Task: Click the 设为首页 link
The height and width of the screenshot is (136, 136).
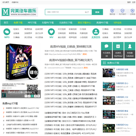Action: (6, 2)
